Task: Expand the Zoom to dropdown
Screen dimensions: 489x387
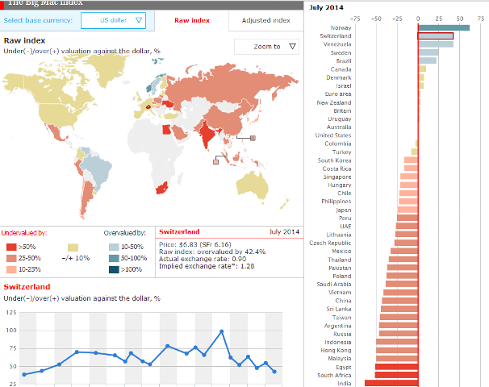Action: (265, 47)
